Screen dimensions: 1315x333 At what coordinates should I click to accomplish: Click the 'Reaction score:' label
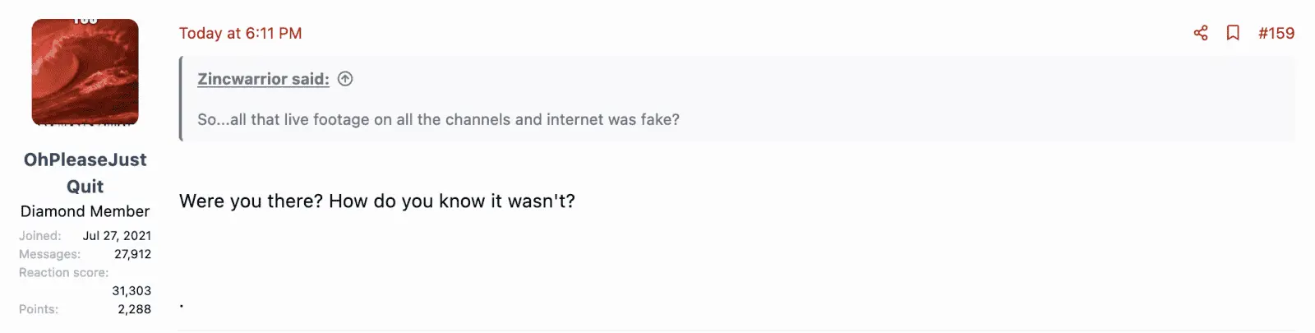coord(63,272)
